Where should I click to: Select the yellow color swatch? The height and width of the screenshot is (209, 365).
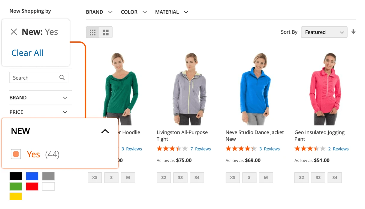(16, 196)
